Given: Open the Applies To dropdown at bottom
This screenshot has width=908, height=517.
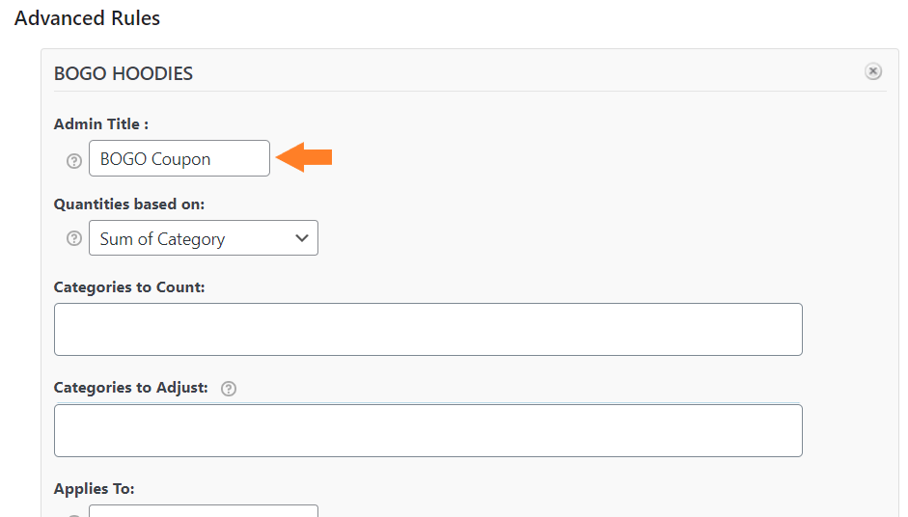Looking at the screenshot, I should (x=204, y=510).
